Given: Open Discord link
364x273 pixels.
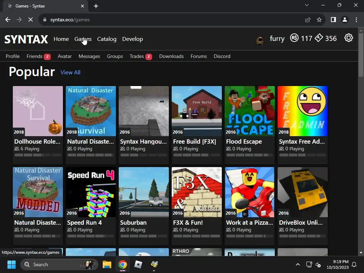Looking at the screenshot, I should tap(222, 56).
